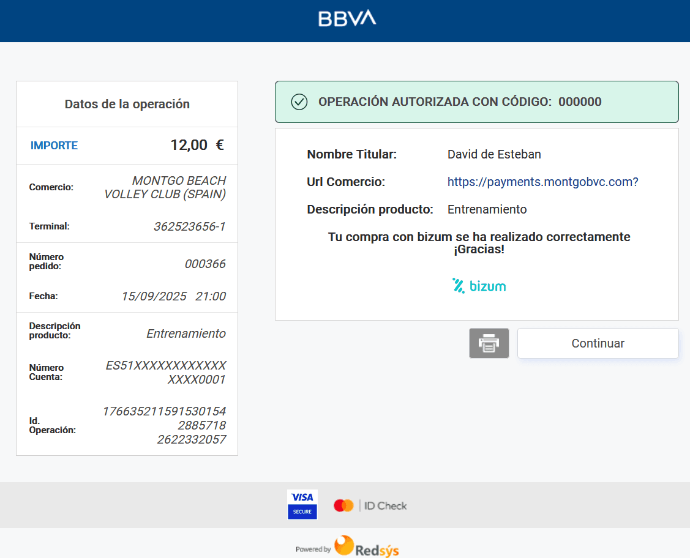Click the Datos de la operación heading

coord(127,104)
